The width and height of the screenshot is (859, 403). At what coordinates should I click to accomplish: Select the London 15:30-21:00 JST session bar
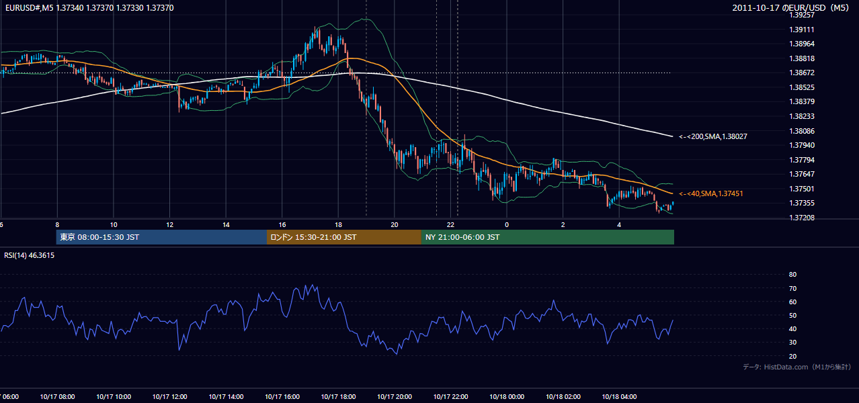tap(344, 237)
